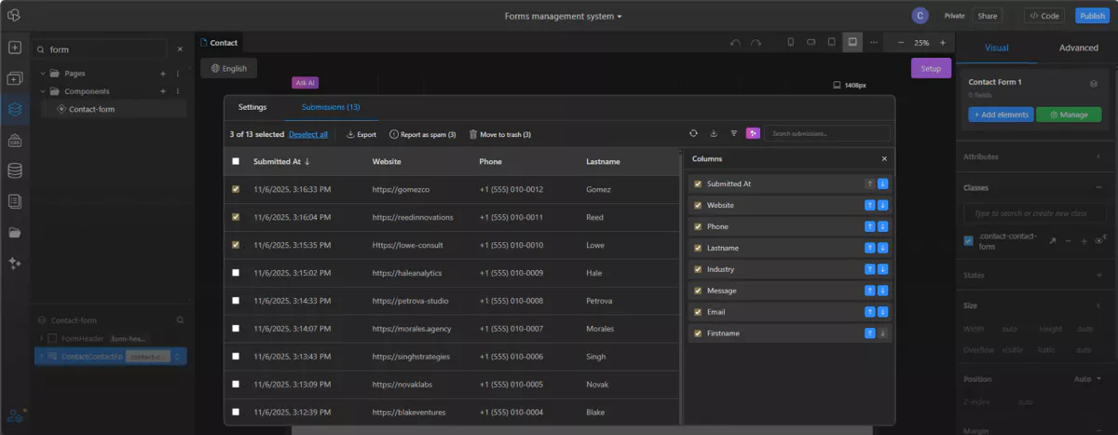This screenshot has height=435, width=1118.
Task: Select the mobile device preview icon
Action: tap(791, 43)
